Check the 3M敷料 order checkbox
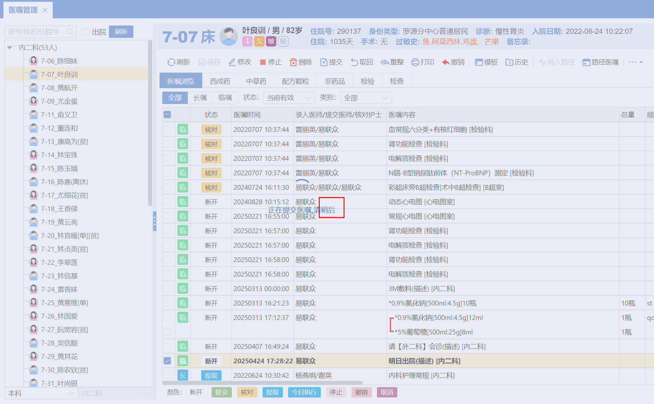The image size is (654, 404). [x=167, y=289]
